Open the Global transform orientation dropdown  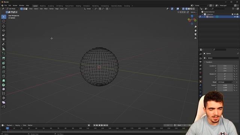point(88,9)
